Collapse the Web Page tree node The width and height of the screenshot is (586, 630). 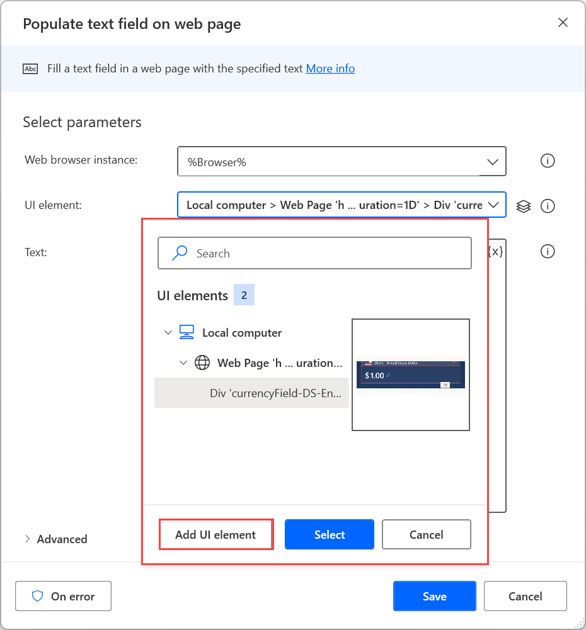(x=183, y=363)
